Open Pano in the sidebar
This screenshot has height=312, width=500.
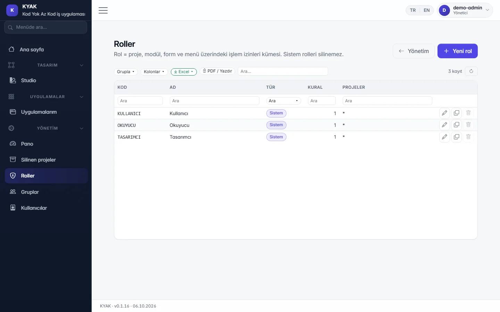pyautogui.click(x=46, y=144)
